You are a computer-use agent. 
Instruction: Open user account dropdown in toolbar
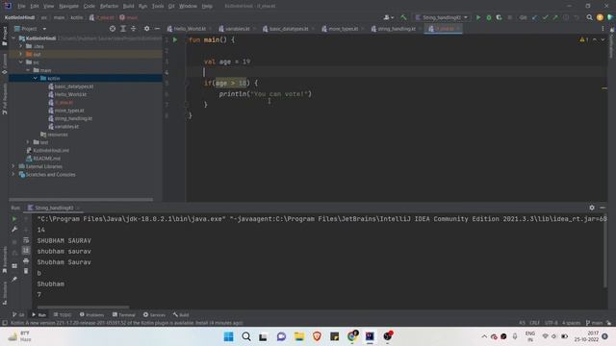388,17
